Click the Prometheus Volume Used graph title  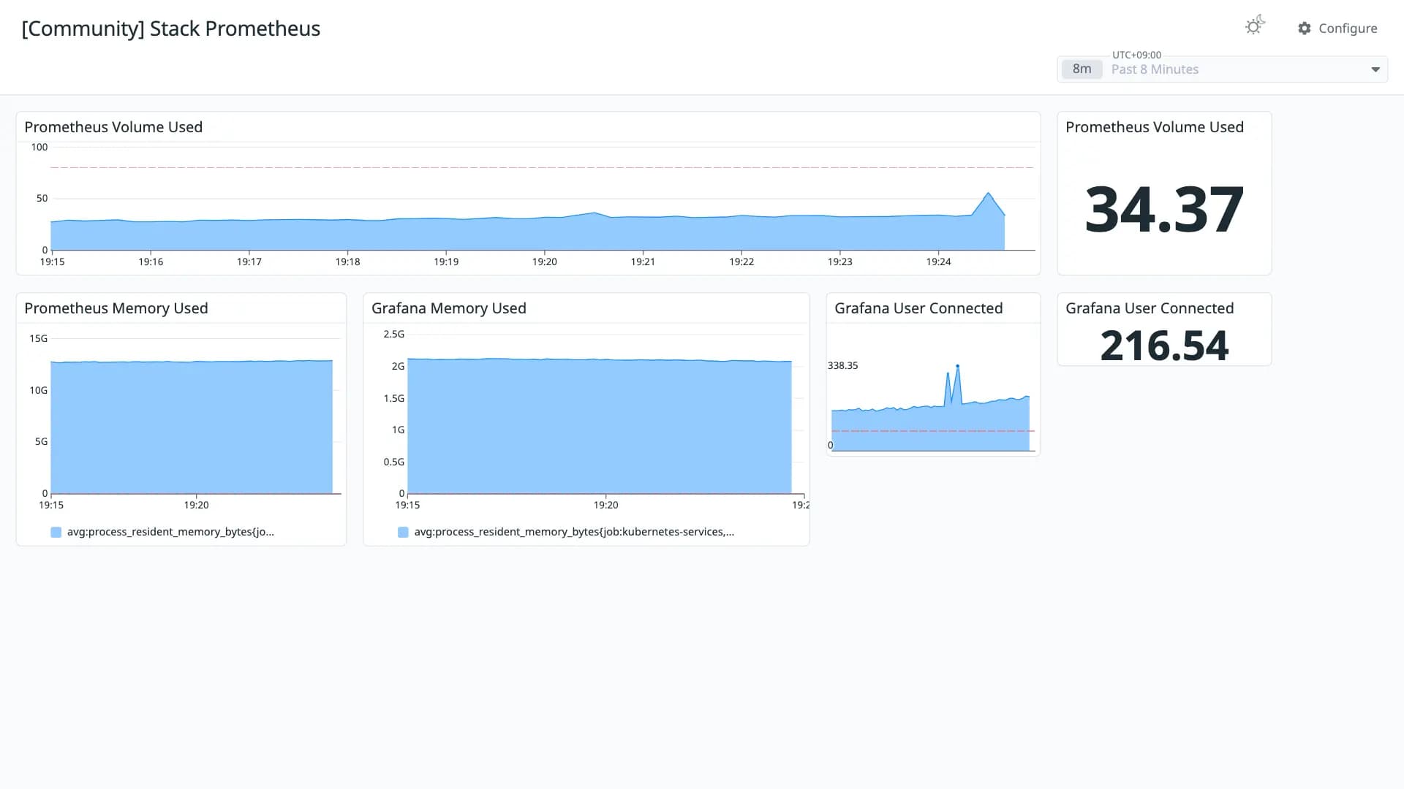[113, 127]
